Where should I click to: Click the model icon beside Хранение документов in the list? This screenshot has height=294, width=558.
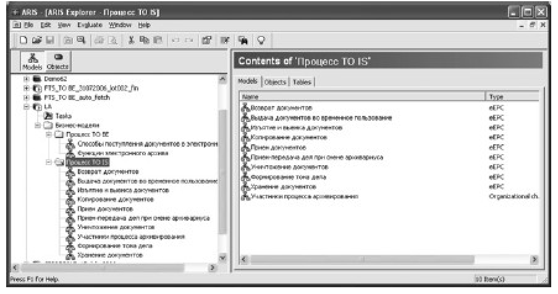click(x=245, y=187)
